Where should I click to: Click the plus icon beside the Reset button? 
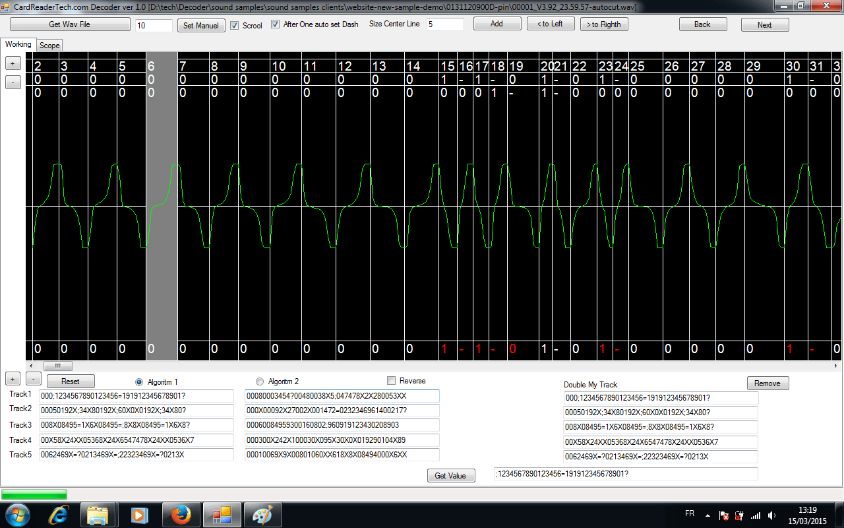[12, 379]
